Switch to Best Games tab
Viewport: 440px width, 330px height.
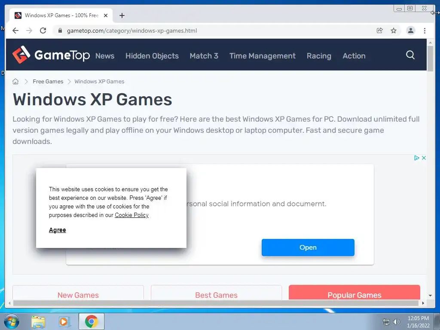coord(217,292)
